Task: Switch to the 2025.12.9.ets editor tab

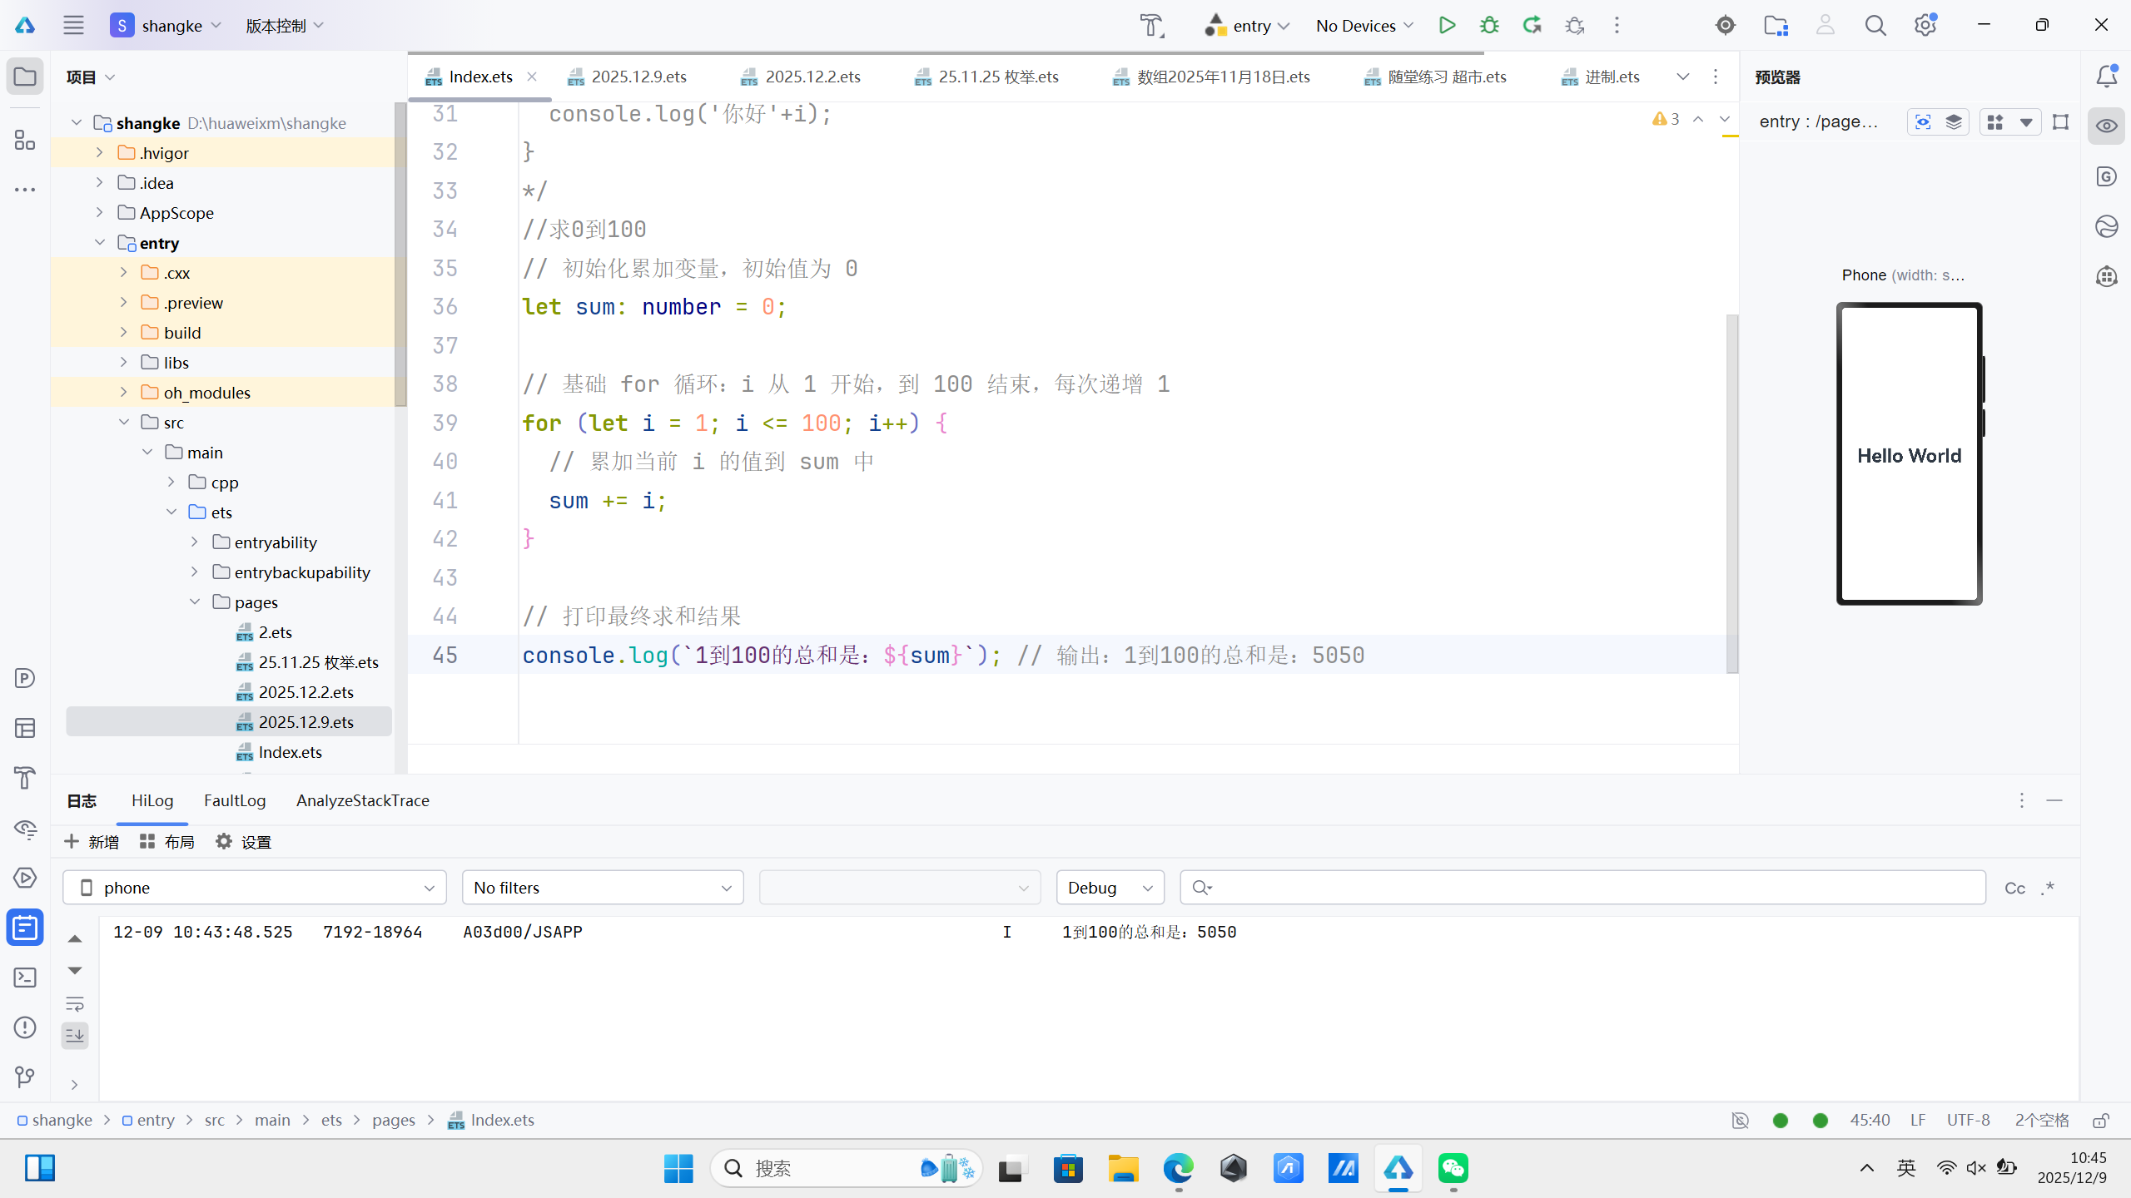Action: 638,77
